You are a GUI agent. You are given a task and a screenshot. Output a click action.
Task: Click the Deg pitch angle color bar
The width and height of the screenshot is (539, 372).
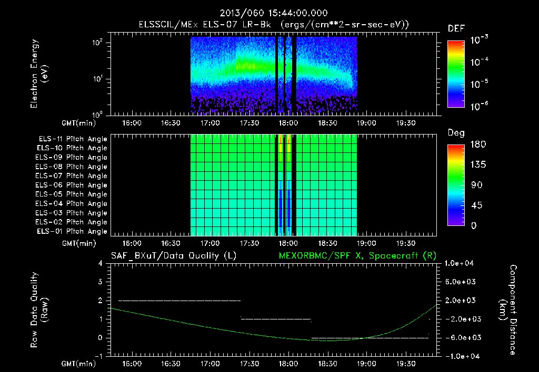pyautogui.click(x=456, y=185)
